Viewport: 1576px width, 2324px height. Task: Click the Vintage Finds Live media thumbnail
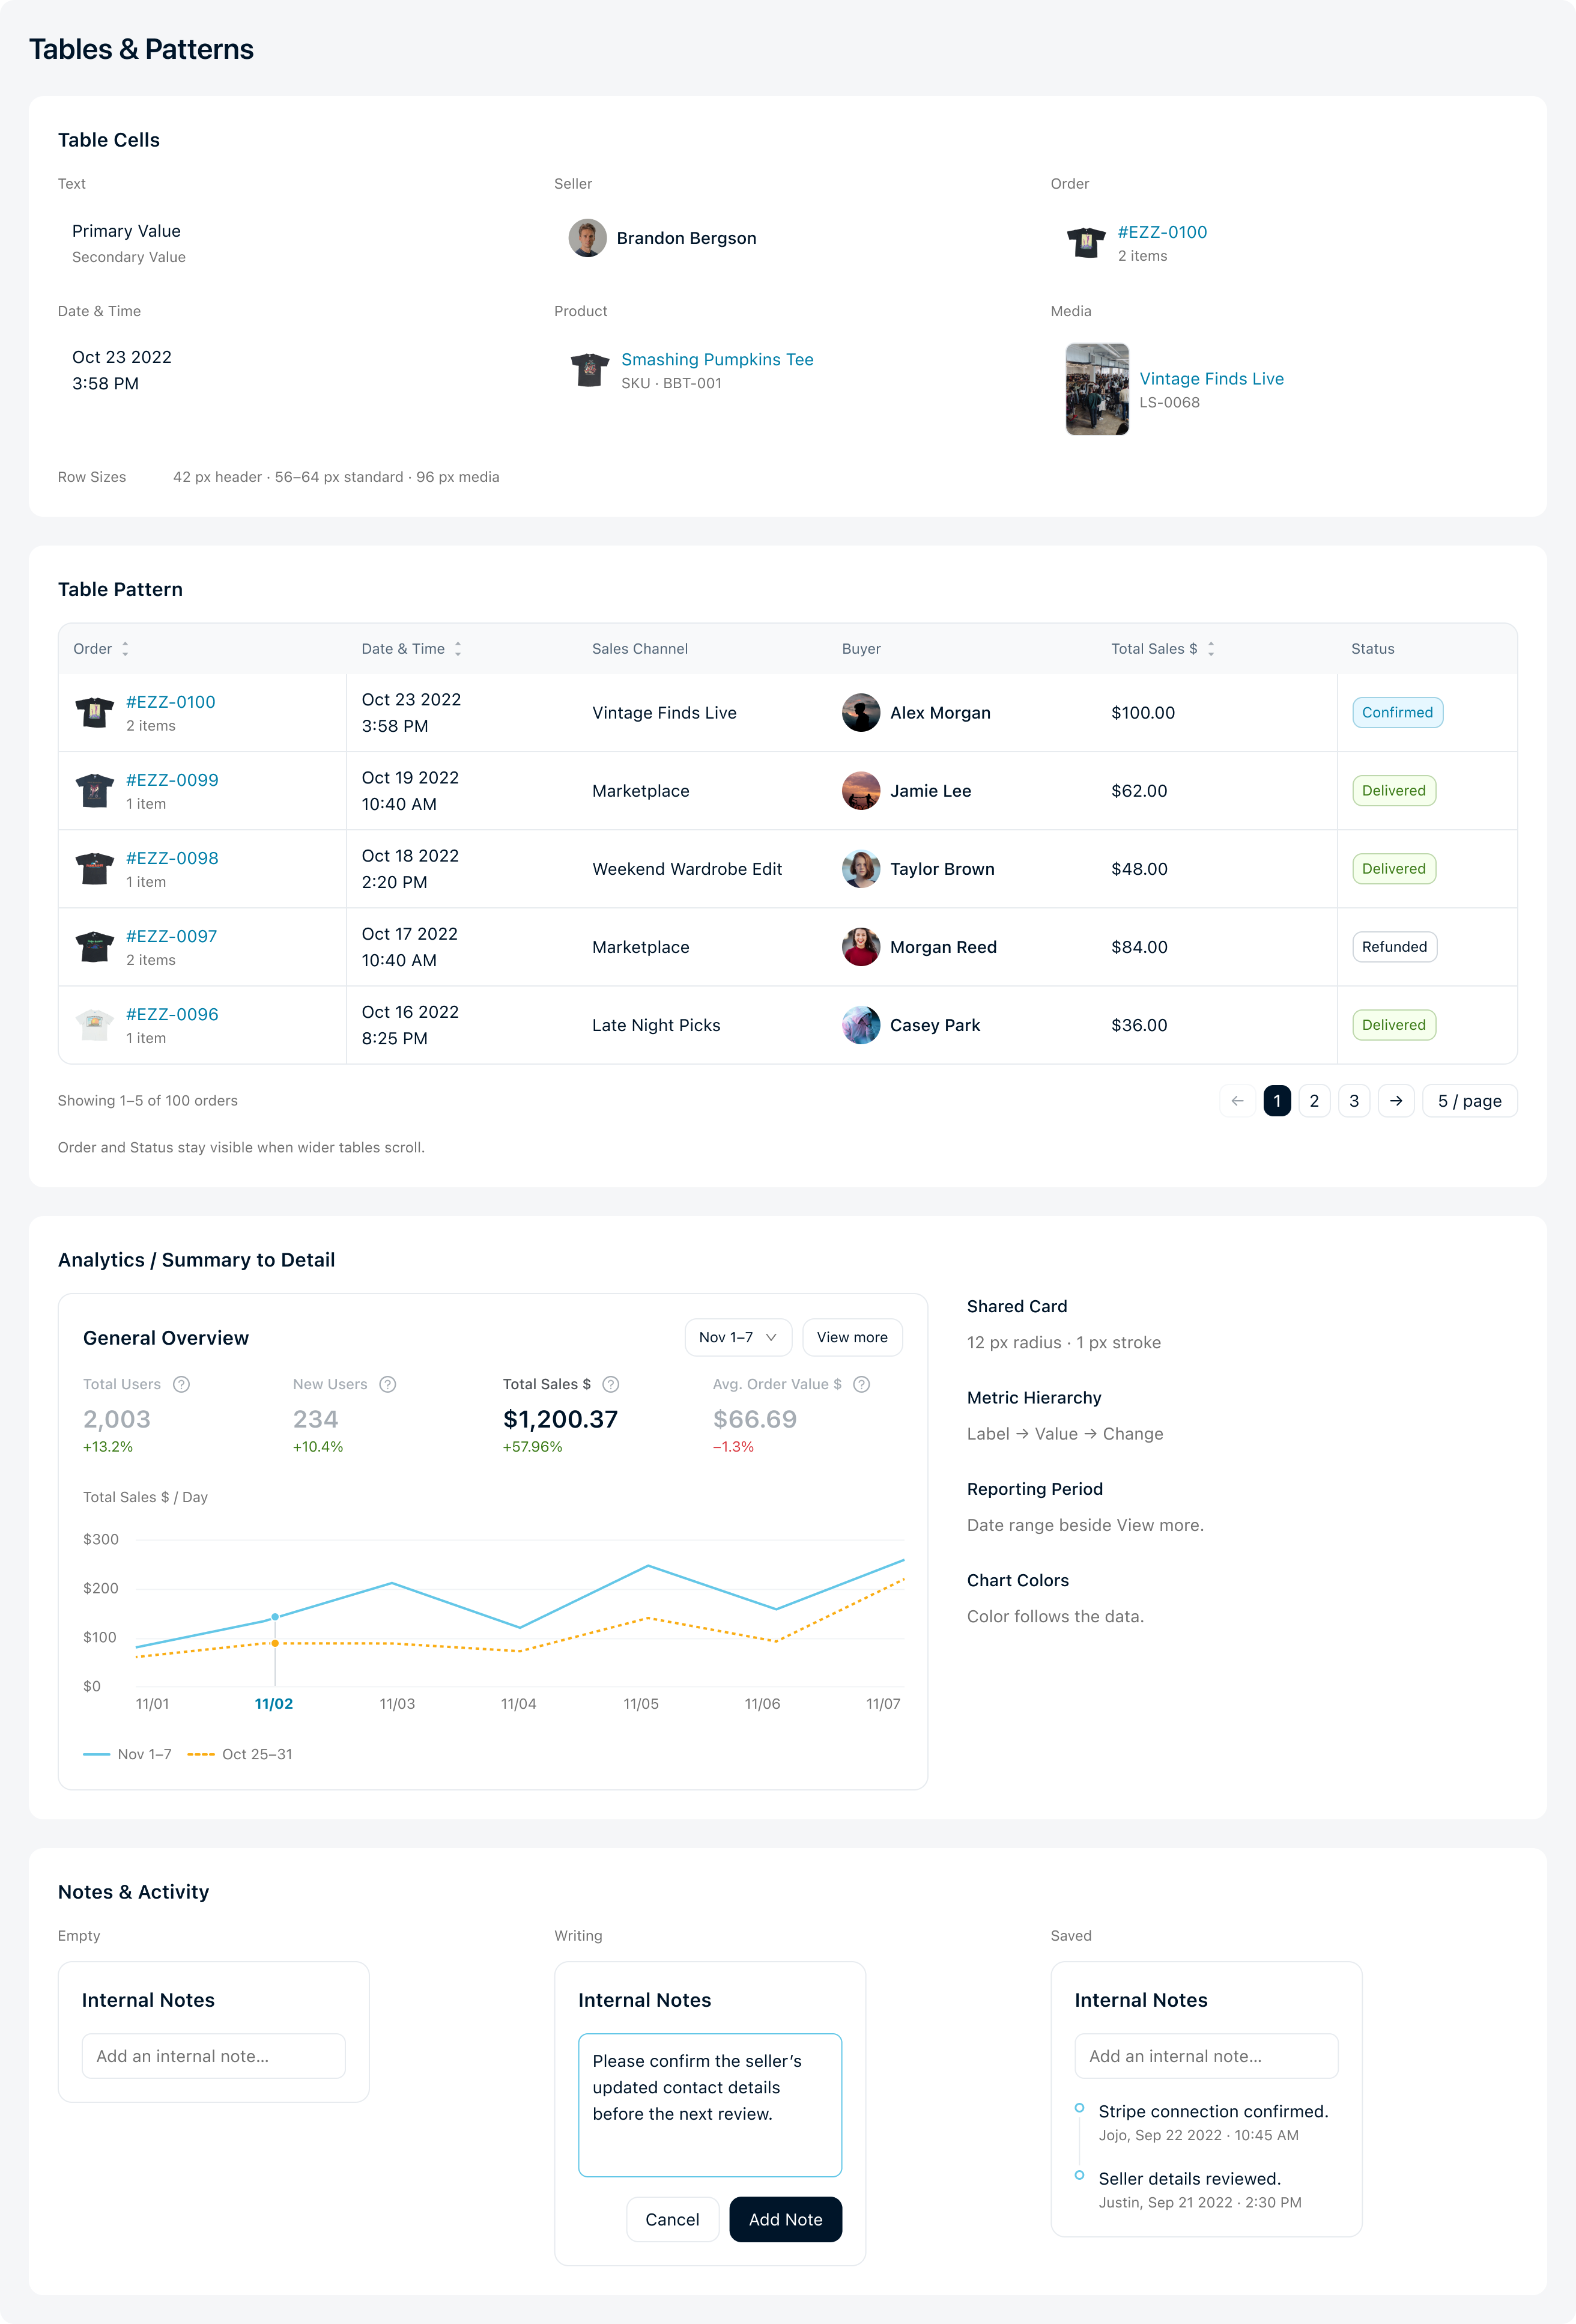coord(1097,389)
